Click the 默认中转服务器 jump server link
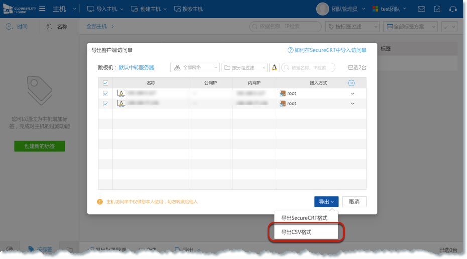 tap(136, 68)
